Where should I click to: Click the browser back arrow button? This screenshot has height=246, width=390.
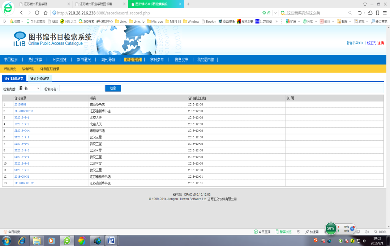click(x=21, y=13)
